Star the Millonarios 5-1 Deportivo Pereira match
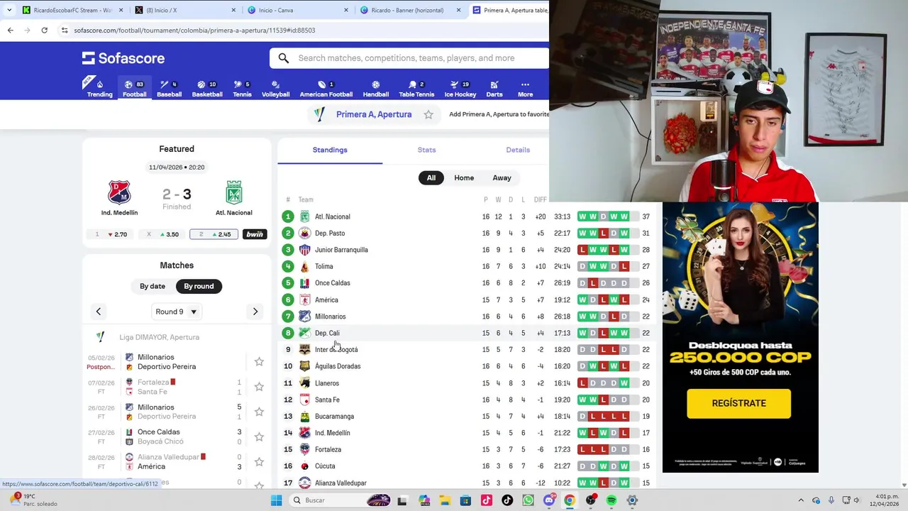Viewport: 908px width, 511px height. click(x=259, y=412)
